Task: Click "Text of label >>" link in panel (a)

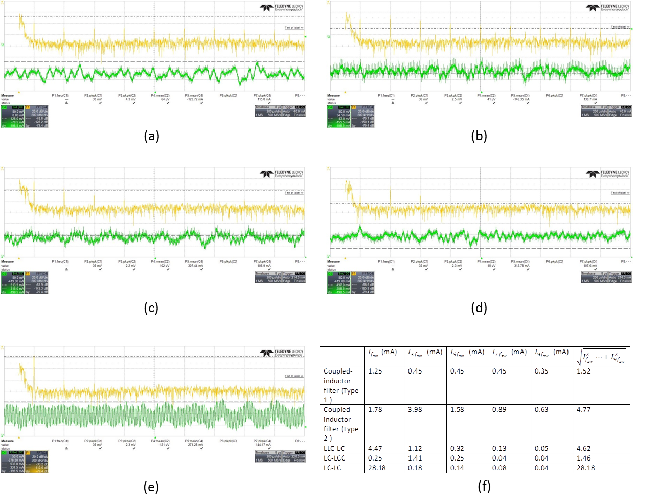Action: tap(294, 28)
